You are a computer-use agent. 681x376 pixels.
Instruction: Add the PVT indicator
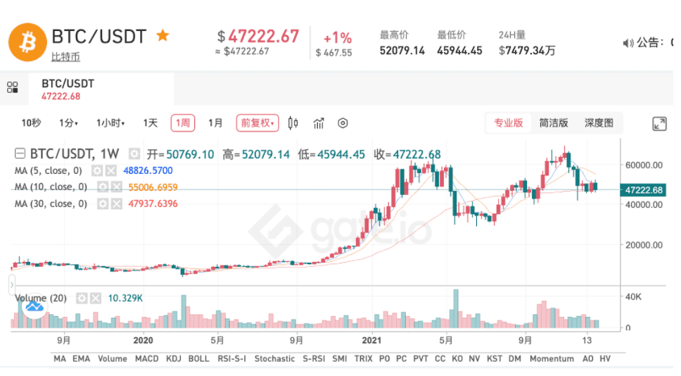(421, 359)
